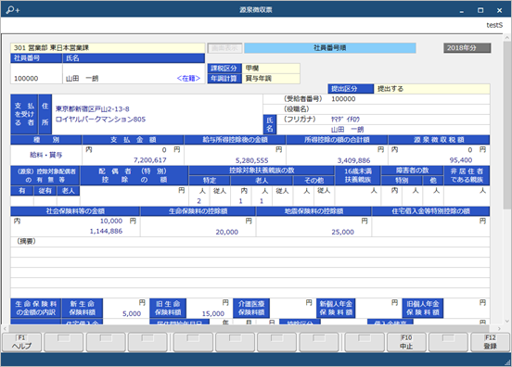Click the 支払金額 value 7,200,617
Viewport: 512px width, 367px height.
[150, 160]
